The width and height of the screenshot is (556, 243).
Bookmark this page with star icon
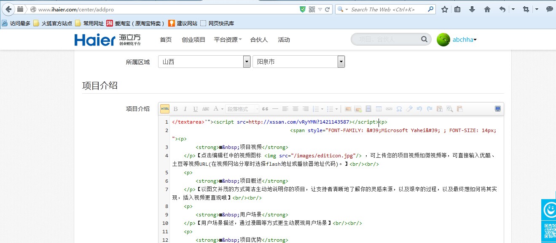(444, 9)
